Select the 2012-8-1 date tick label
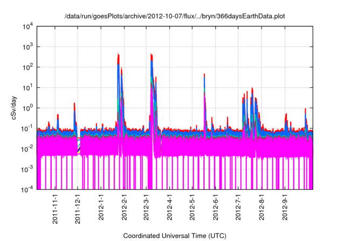Screen dimensions: 345x241 tap(261, 208)
